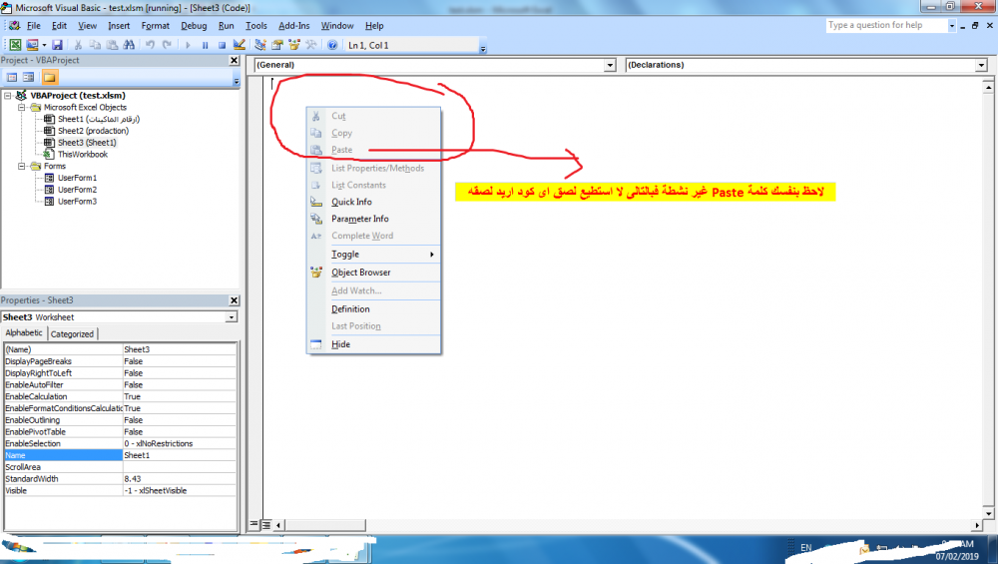Select UserForm2 in the Forms folder

click(x=77, y=190)
